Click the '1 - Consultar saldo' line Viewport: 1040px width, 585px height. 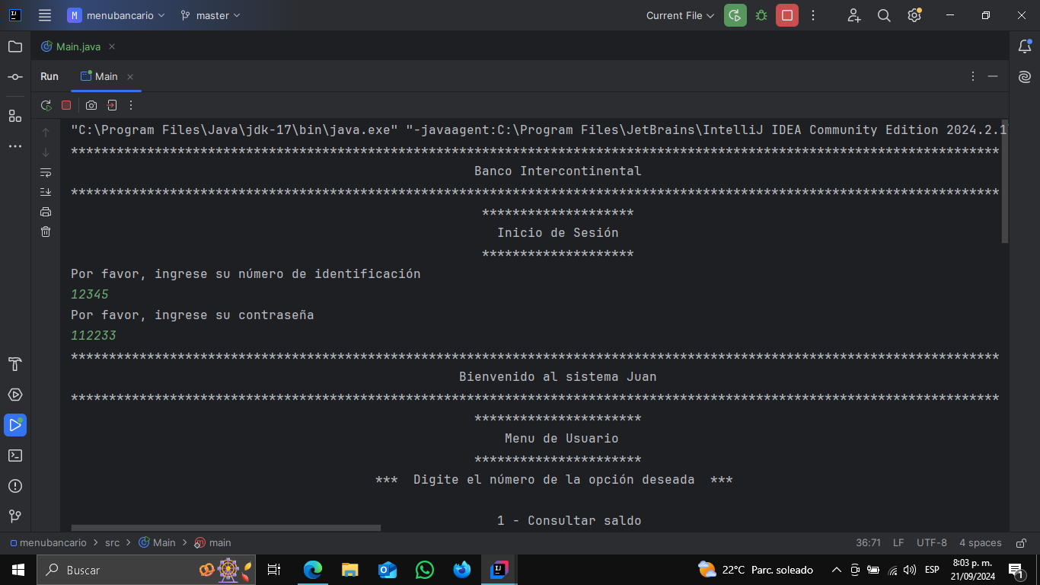(569, 520)
